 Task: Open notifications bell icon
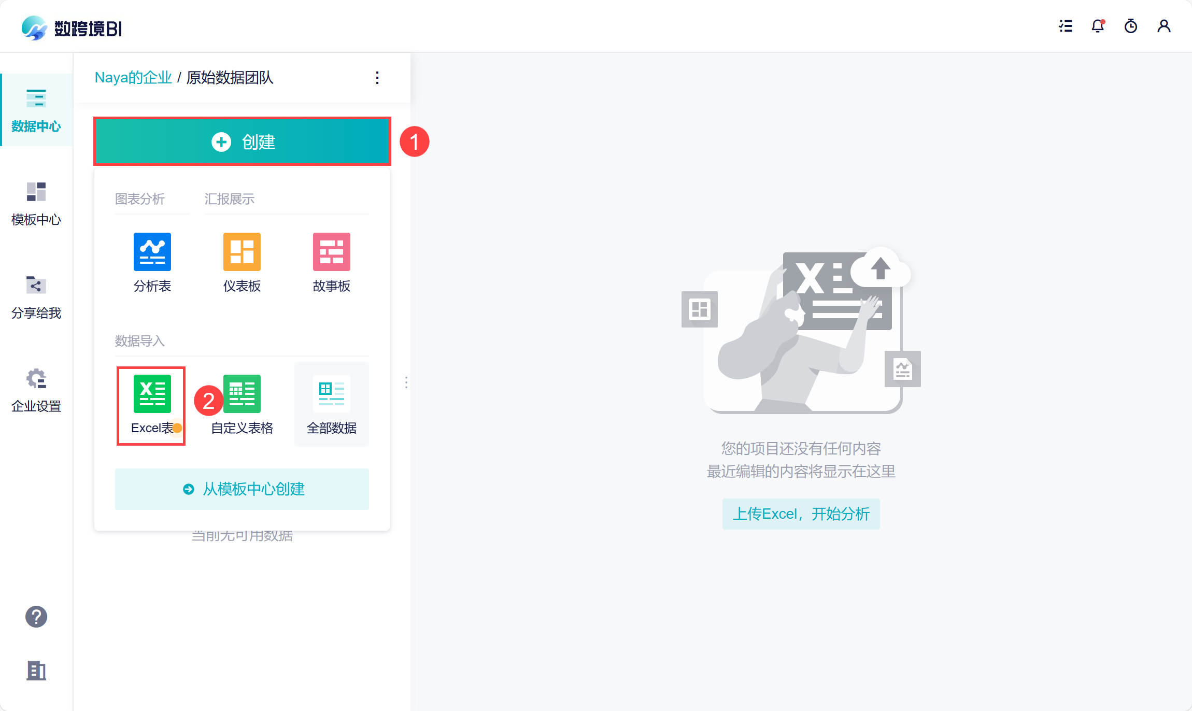[1098, 26]
